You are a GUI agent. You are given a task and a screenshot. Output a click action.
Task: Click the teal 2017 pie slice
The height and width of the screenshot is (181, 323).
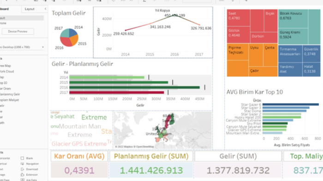tap(65, 34)
